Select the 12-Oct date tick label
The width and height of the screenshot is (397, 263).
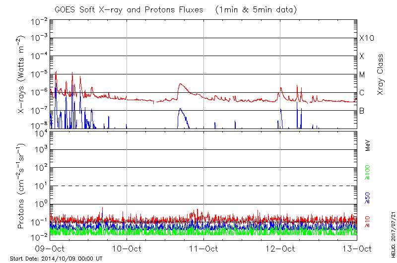(x=280, y=249)
